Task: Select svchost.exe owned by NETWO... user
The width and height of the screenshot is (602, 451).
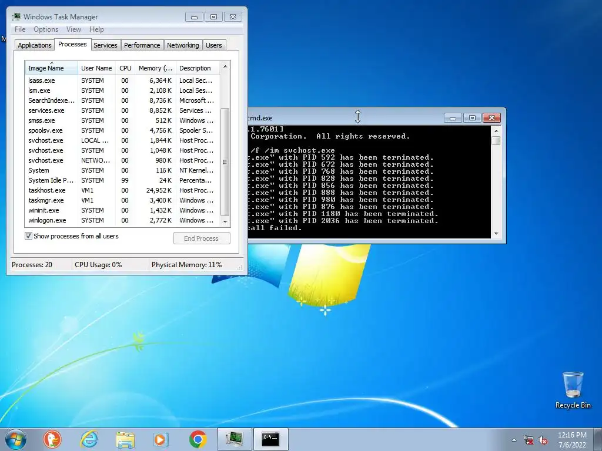Action: pos(122,160)
